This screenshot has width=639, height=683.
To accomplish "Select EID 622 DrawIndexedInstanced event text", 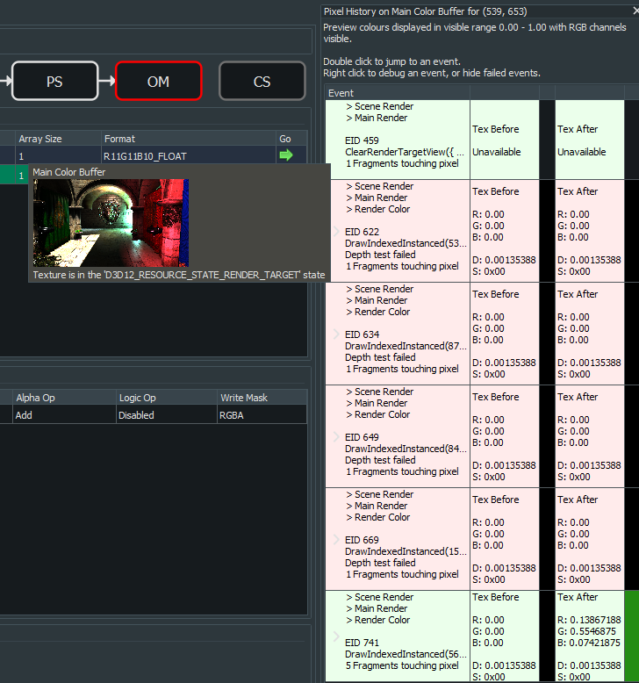I will pyautogui.click(x=406, y=243).
